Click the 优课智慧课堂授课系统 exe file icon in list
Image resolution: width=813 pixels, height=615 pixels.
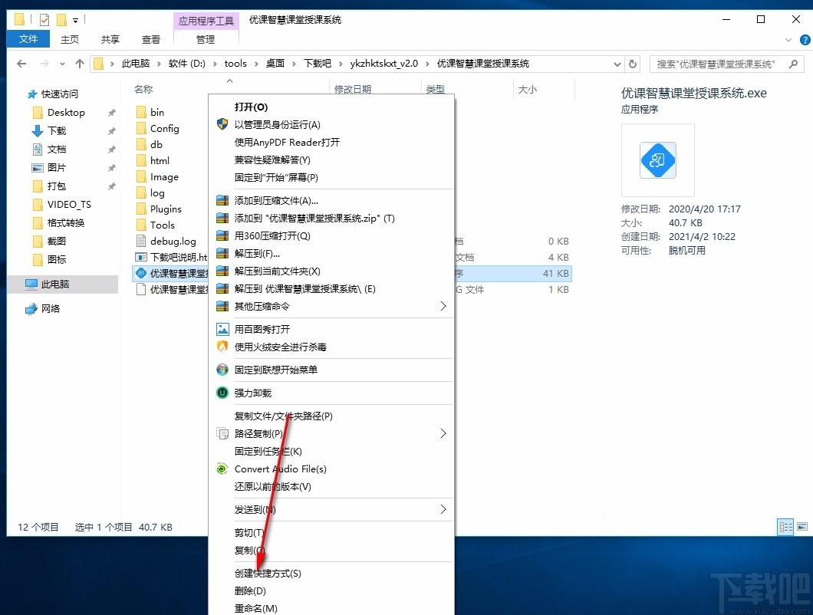click(140, 273)
